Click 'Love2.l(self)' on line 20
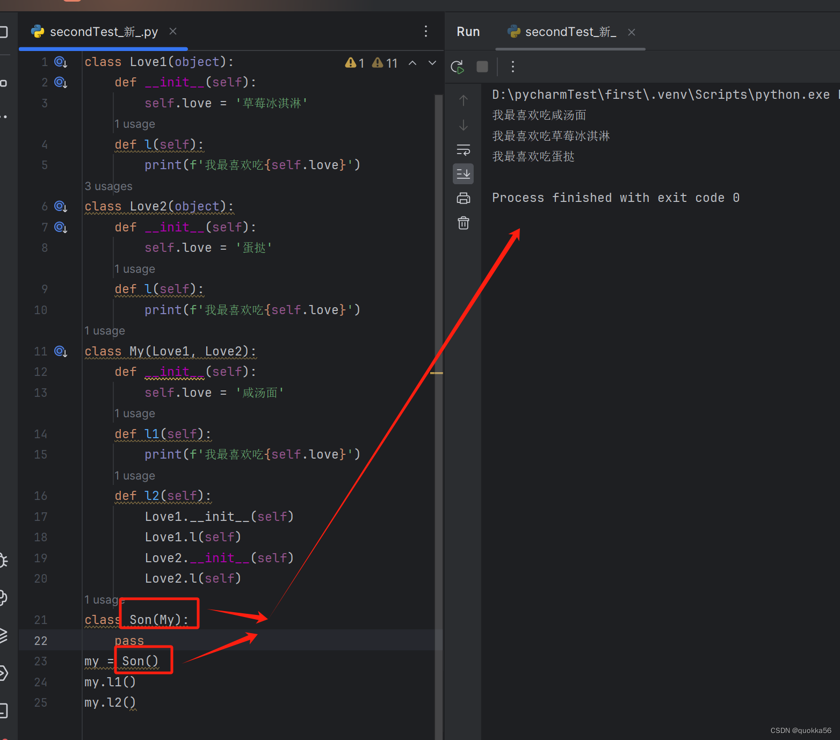 click(193, 579)
